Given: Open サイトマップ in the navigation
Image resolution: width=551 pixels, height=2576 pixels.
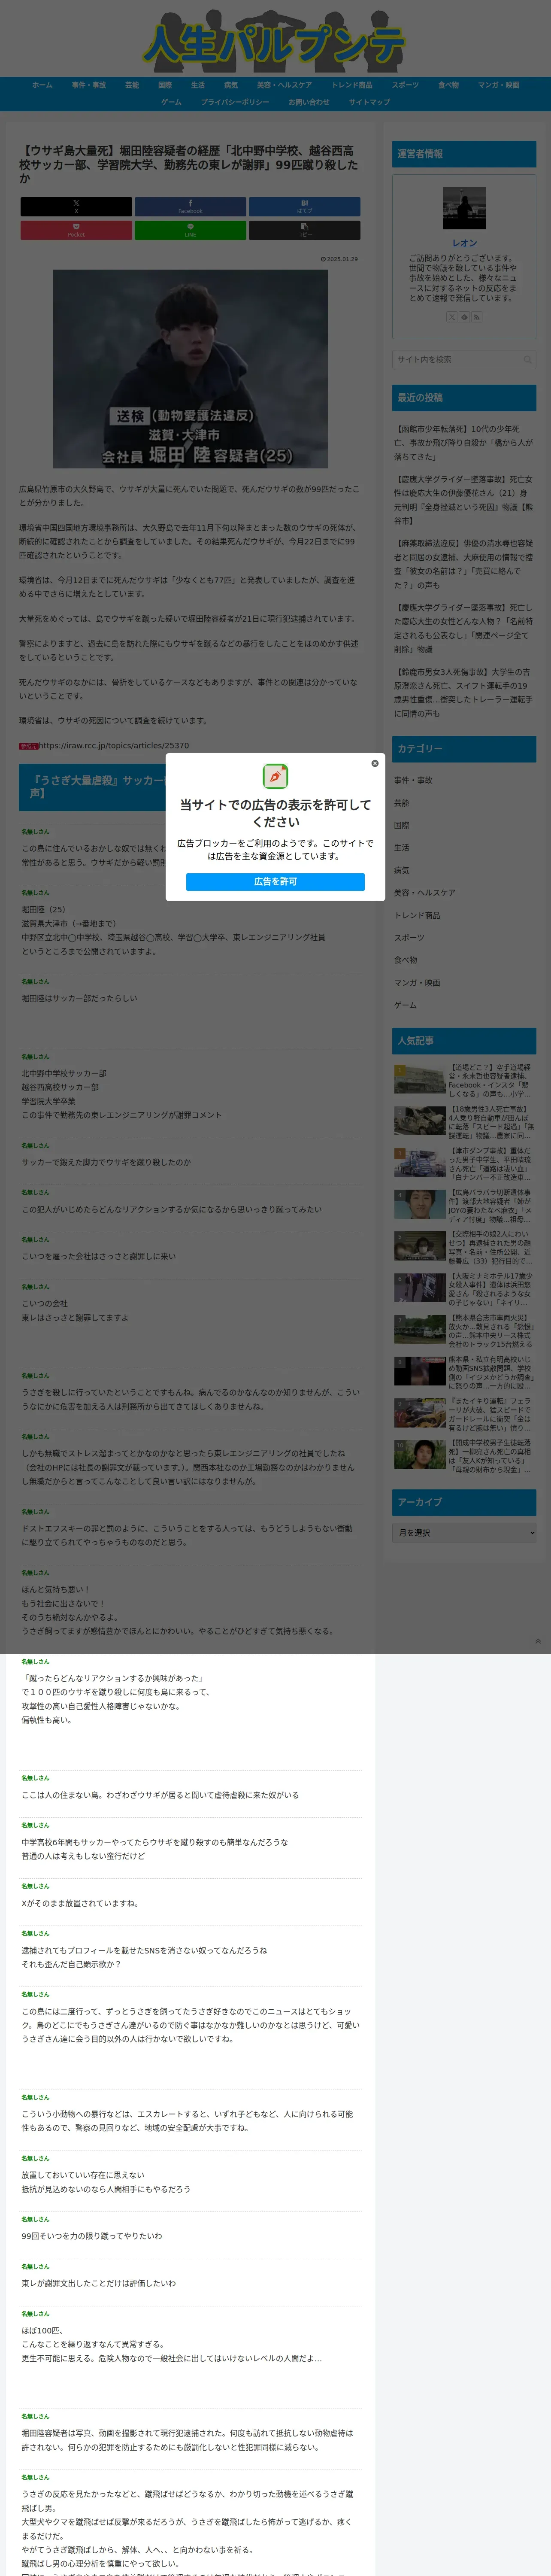Looking at the screenshot, I should tap(369, 102).
